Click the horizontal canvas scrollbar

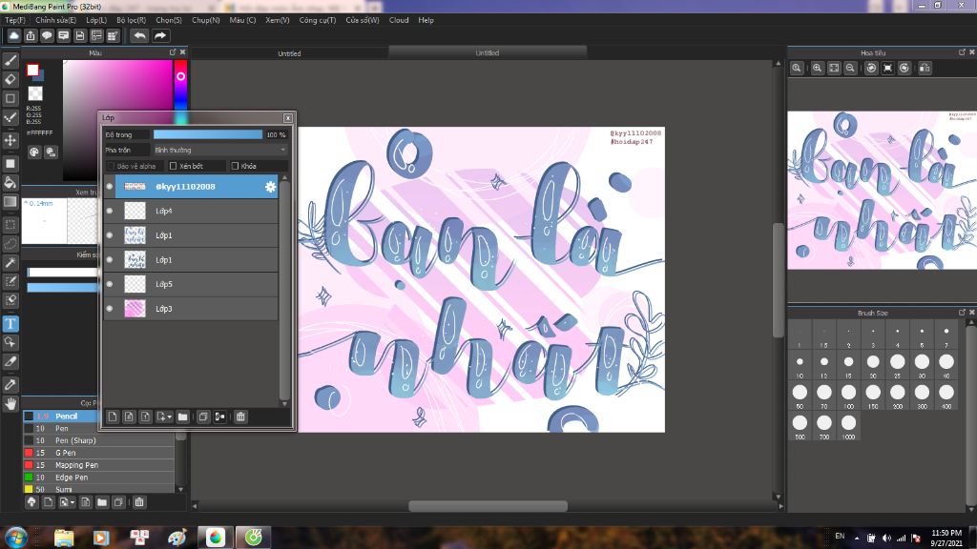(x=488, y=506)
